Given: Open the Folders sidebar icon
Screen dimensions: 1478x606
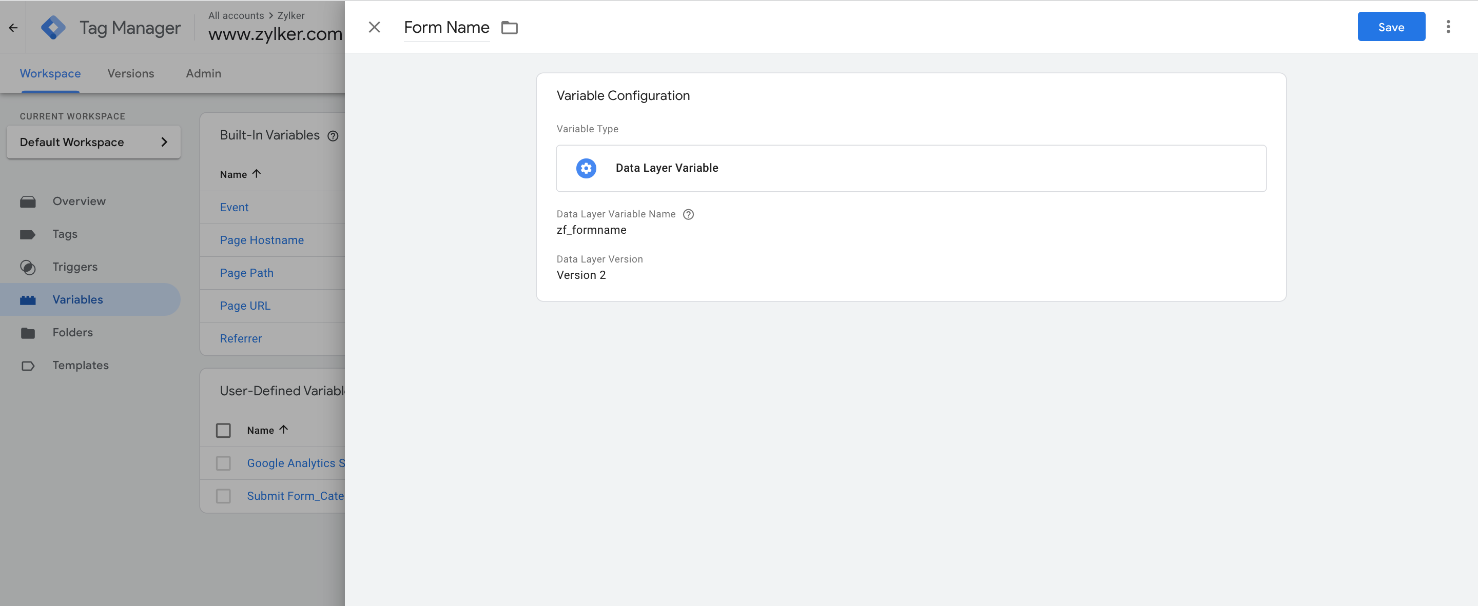Looking at the screenshot, I should pyautogui.click(x=29, y=332).
